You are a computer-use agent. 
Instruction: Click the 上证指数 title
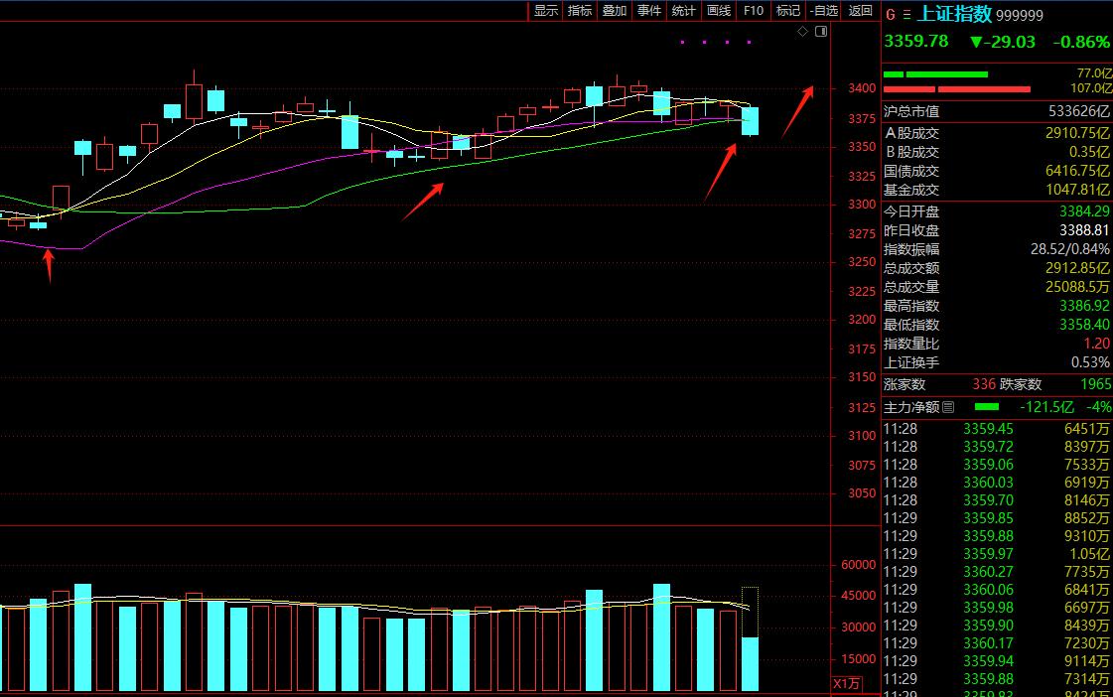(x=955, y=14)
